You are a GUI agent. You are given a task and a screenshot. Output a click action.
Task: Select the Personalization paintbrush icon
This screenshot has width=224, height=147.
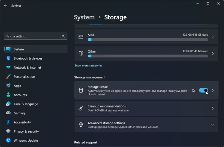click(8, 77)
